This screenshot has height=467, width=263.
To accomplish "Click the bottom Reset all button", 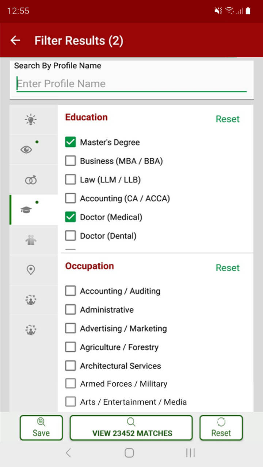I will click(221, 428).
